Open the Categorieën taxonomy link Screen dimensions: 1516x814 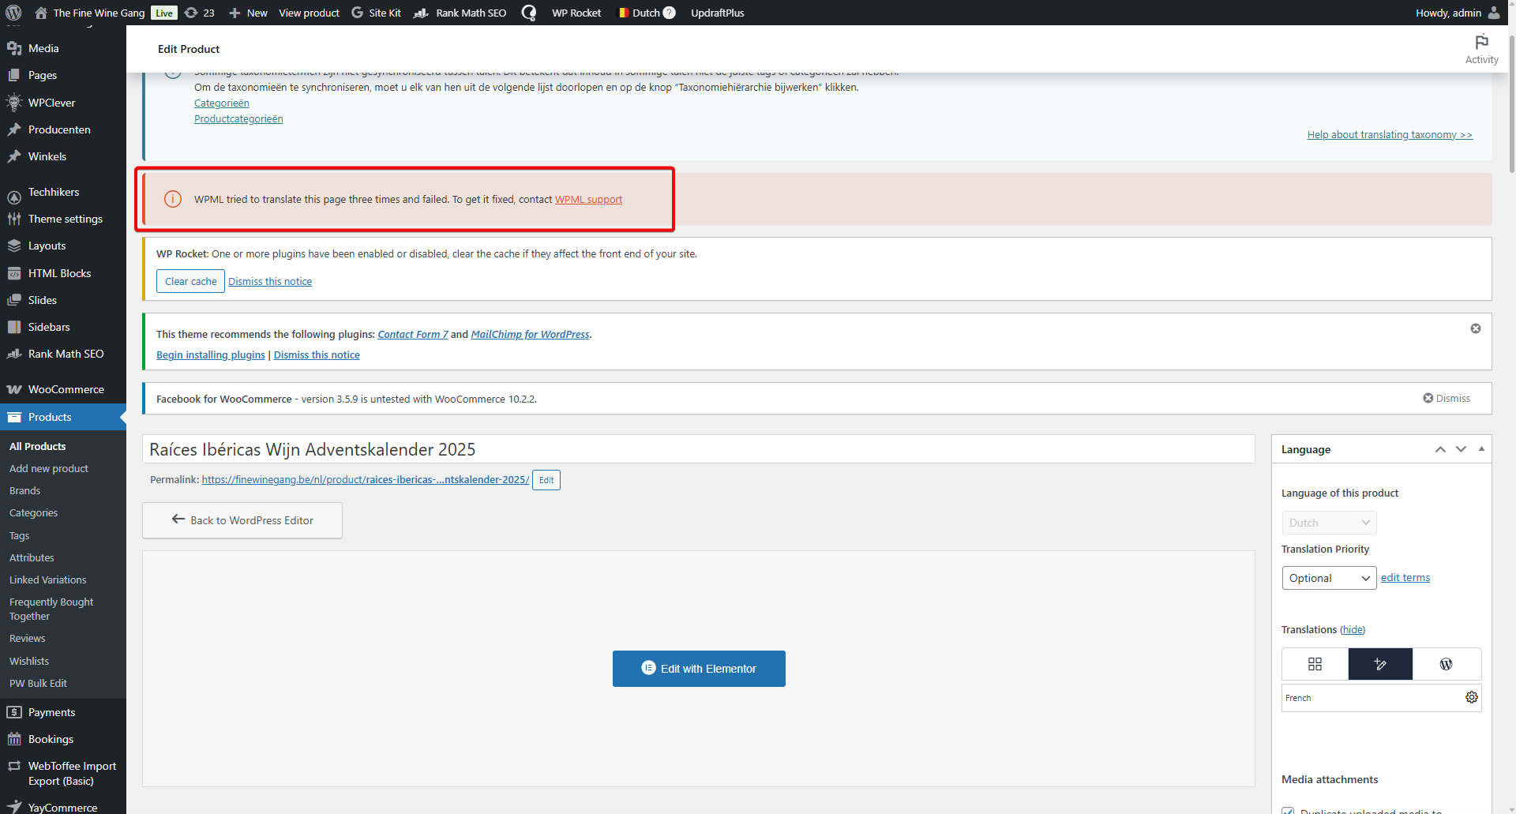222,103
